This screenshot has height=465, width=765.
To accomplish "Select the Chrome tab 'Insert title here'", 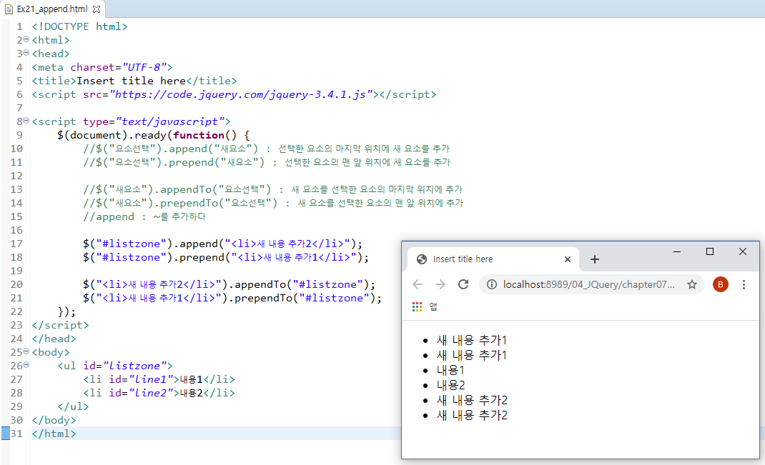I will click(x=493, y=259).
